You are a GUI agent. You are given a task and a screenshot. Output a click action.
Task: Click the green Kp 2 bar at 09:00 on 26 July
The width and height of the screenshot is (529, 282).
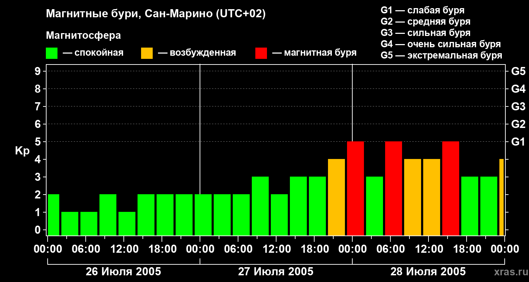click(x=108, y=215)
